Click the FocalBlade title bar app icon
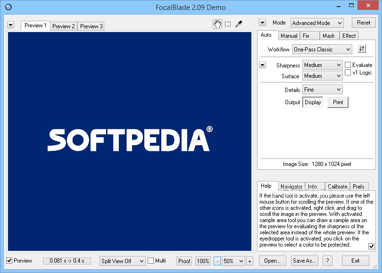This screenshot has height=273, width=382. 8,7
